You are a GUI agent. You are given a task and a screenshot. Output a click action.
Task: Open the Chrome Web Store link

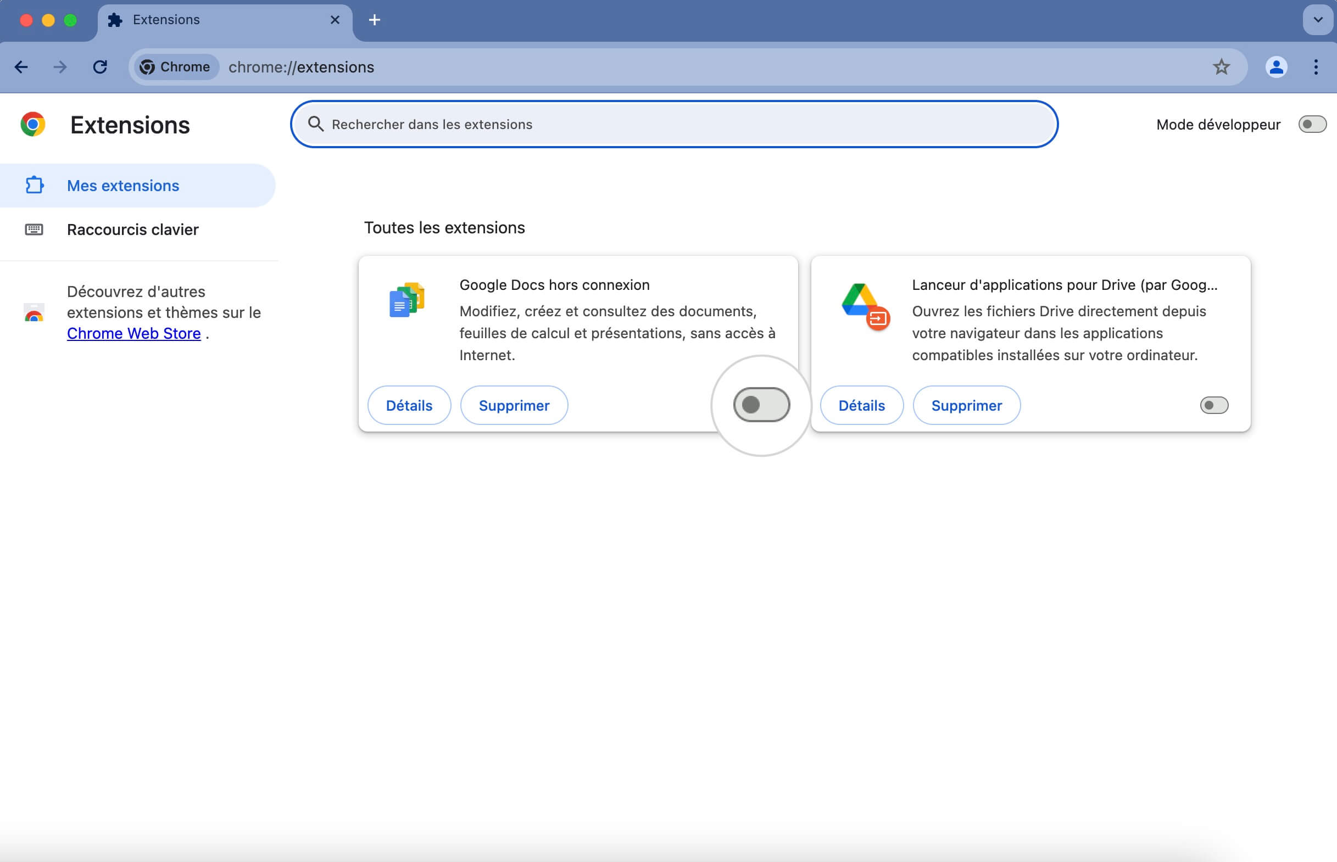pos(134,334)
